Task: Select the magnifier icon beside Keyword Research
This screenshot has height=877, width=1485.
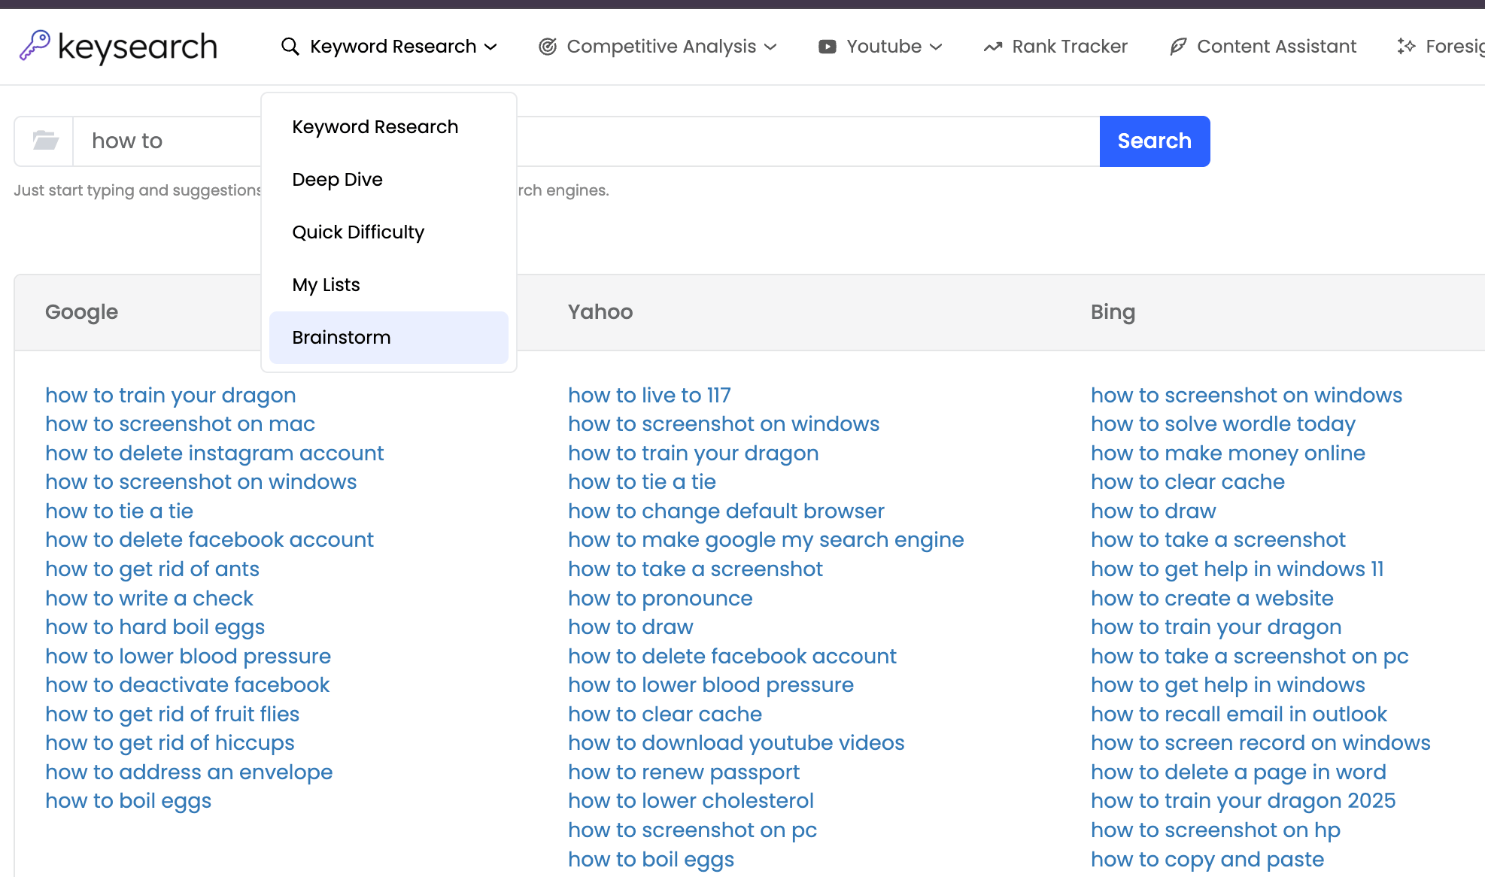Action: pyautogui.click(x=290, y=46)
